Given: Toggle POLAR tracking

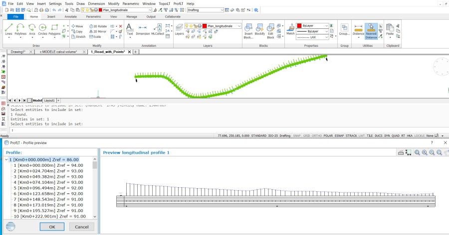Looking at the screenshot, I should (328, 136).
